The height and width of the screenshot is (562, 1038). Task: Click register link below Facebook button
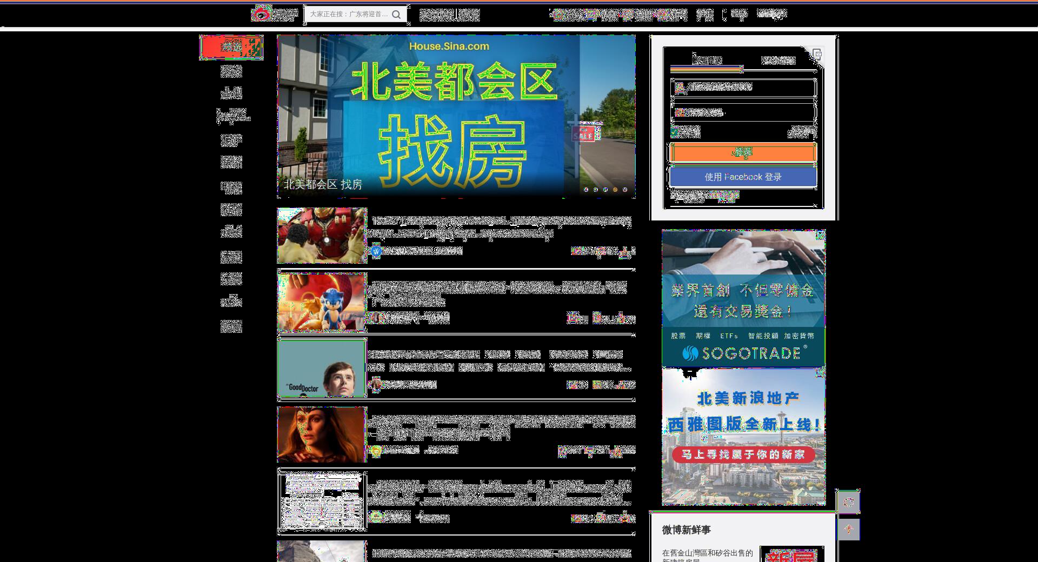pyautogui.click(x=724, y=196)
